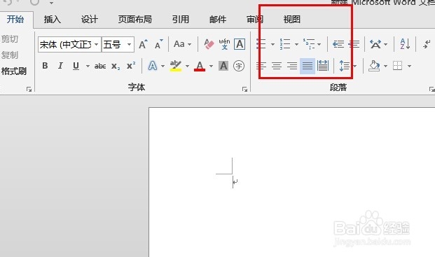
Task: Toggle underline formatting
Action: [76, 66]
